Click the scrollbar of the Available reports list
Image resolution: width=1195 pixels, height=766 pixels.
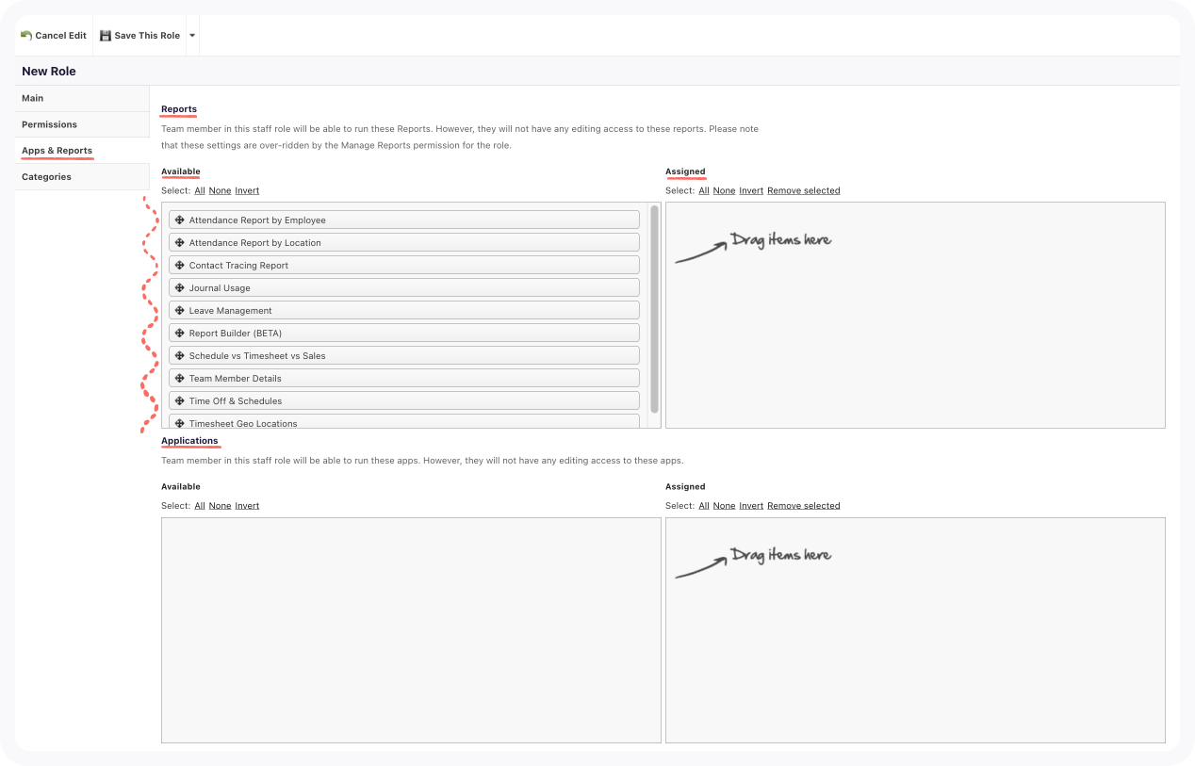[x=652, y=311]
